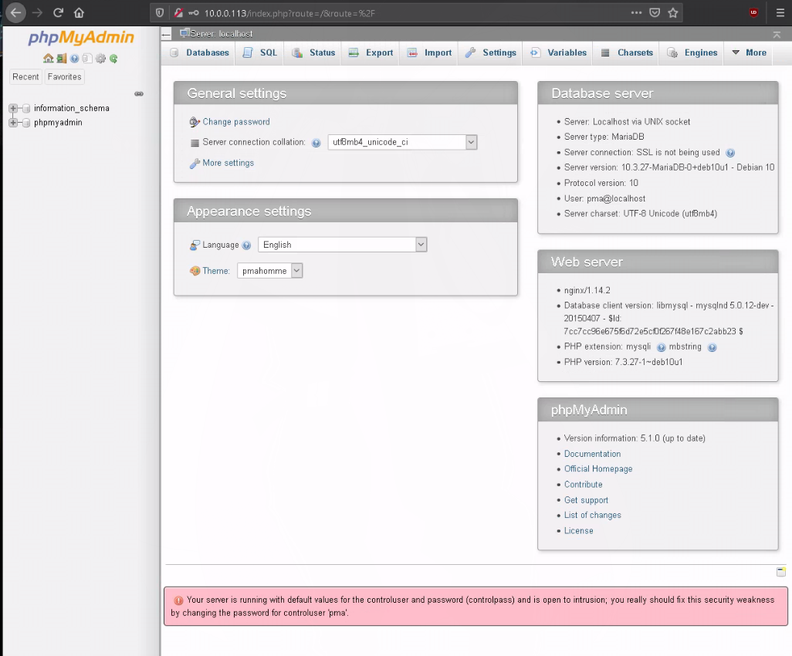Click help icon next to Language label
This screenshot has width=792, height=656.
point(246,245)
